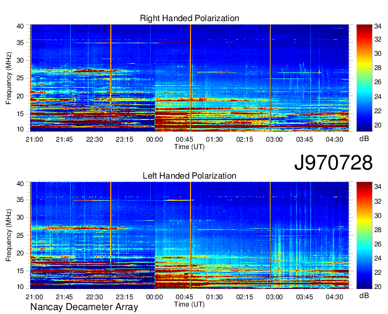388x314 pixels.
Task: Select 21:45 time tick on Right Handed plot
Action: [64, 139]
